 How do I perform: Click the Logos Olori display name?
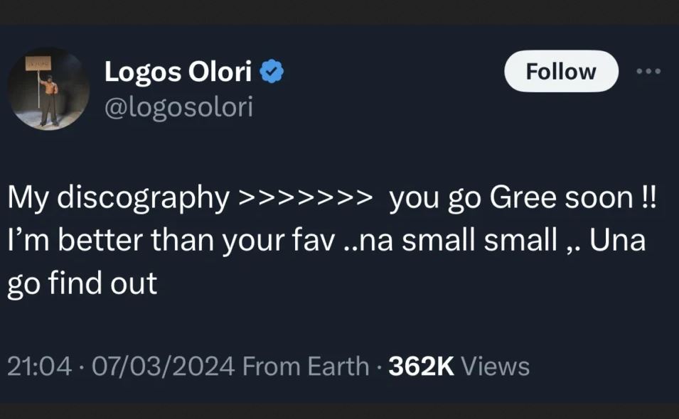click(178, 72)
